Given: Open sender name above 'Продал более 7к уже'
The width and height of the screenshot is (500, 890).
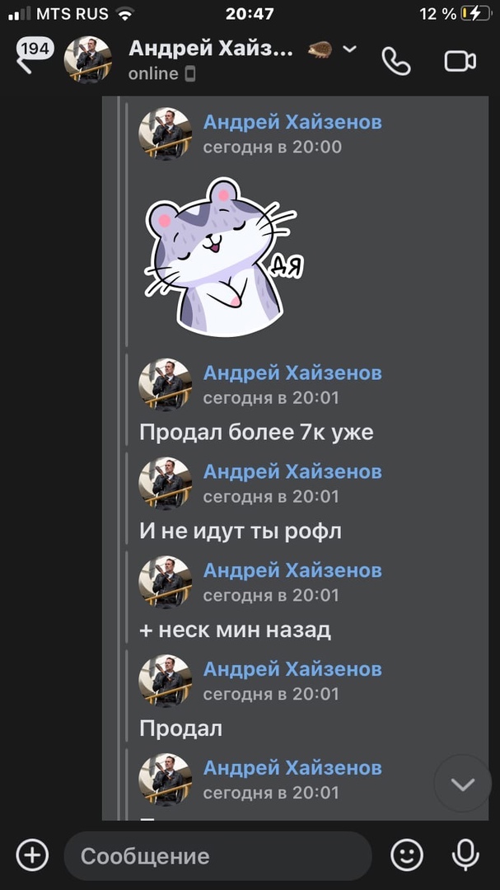Looking at the screenshot, I should [292, 373].
